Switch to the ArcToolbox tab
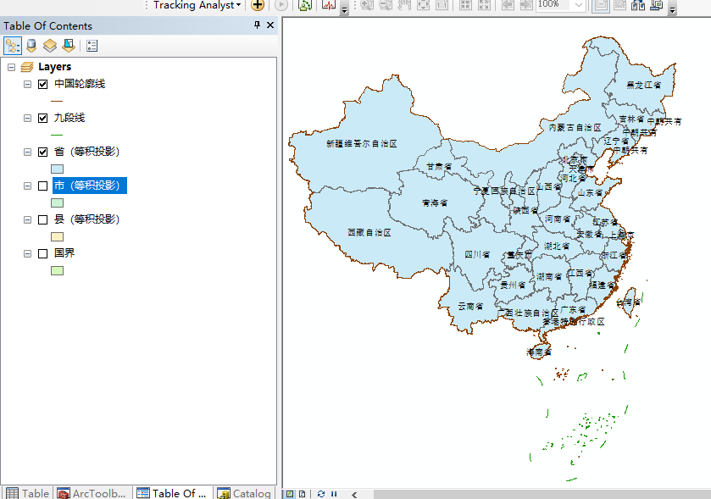This screenshot has width=711, height=499. coord(92,493)
